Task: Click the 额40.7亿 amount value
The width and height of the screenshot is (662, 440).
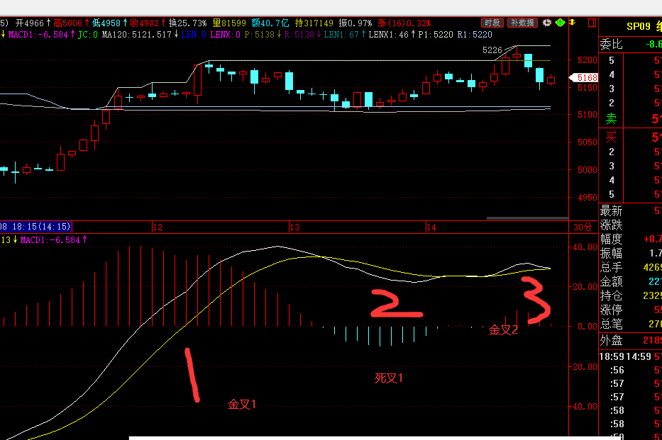Action: 270,23
